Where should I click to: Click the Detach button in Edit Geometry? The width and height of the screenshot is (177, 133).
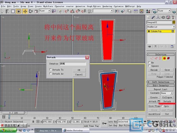pos(167,101)
